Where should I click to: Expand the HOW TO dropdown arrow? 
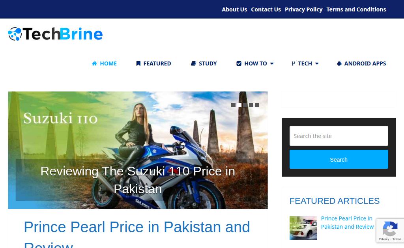272,63
